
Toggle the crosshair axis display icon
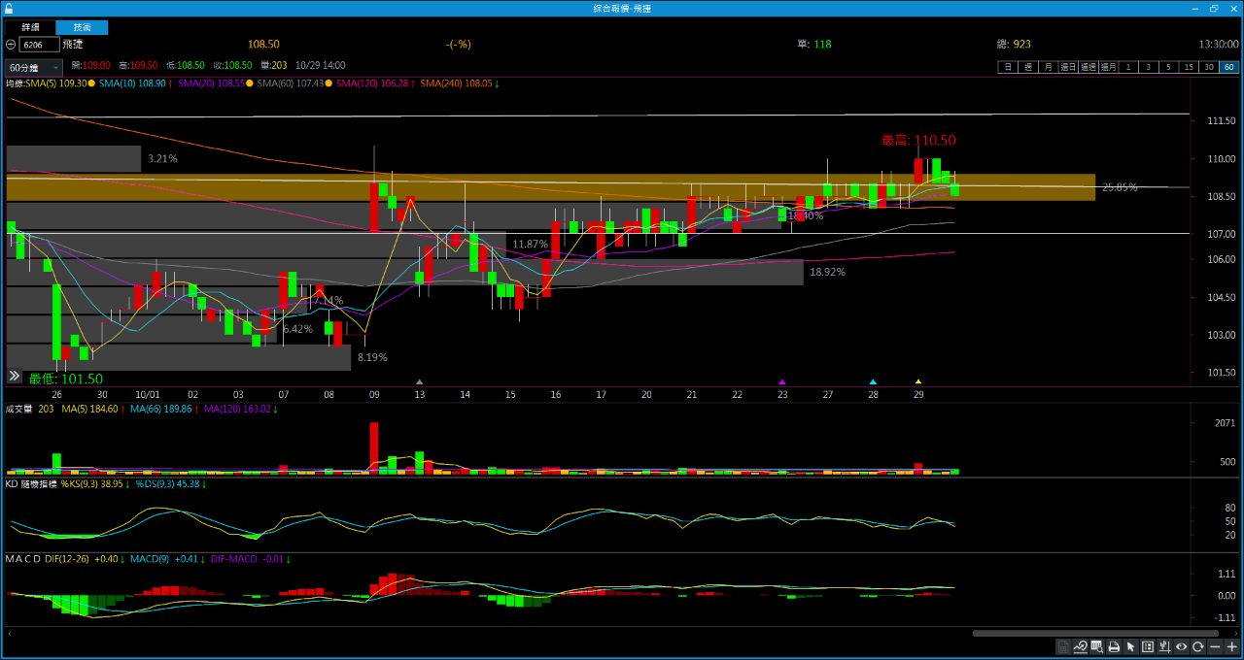[1164, 646]
